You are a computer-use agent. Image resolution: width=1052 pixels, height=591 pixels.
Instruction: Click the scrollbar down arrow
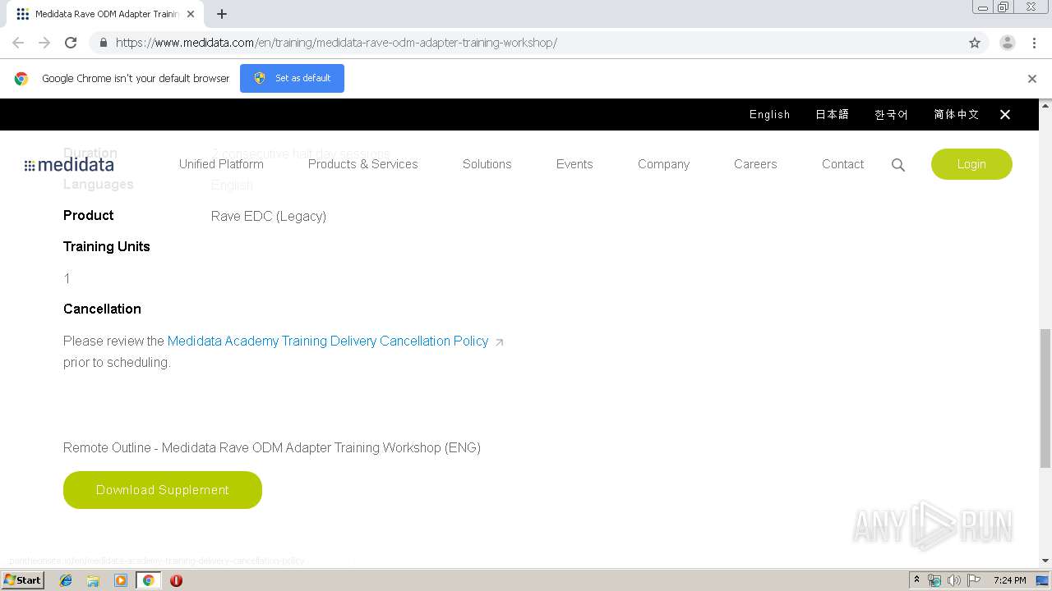click(x=1045, y=561)
